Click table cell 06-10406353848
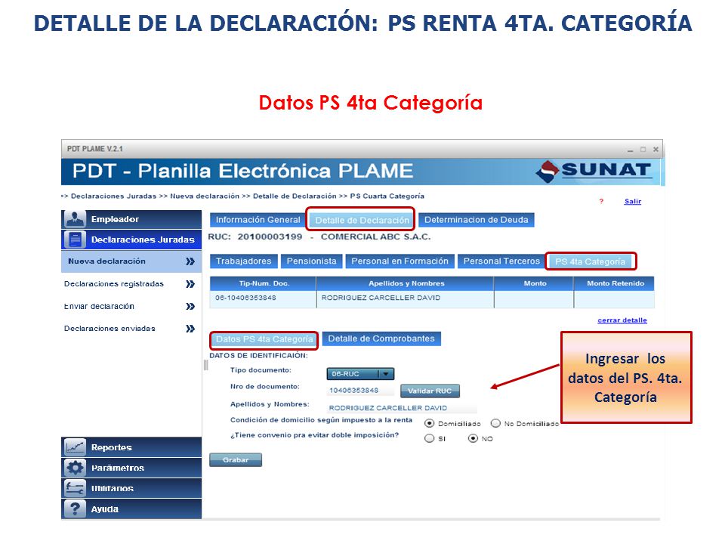725x544 pixels. [263, 299]
